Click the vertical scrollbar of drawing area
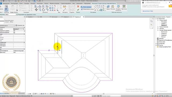The image size is (172, 97). tap(154, 56)
